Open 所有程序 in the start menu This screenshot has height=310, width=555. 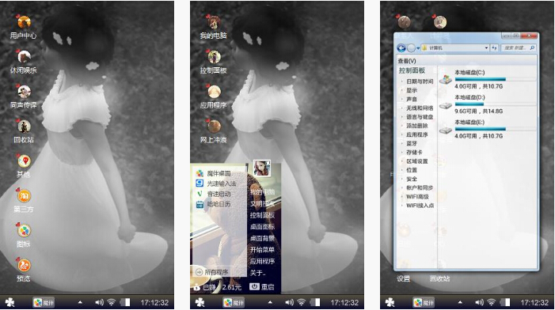[x=212, y=272]
